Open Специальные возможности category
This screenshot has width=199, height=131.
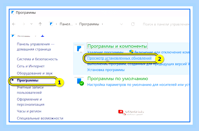tap(40, 118)
